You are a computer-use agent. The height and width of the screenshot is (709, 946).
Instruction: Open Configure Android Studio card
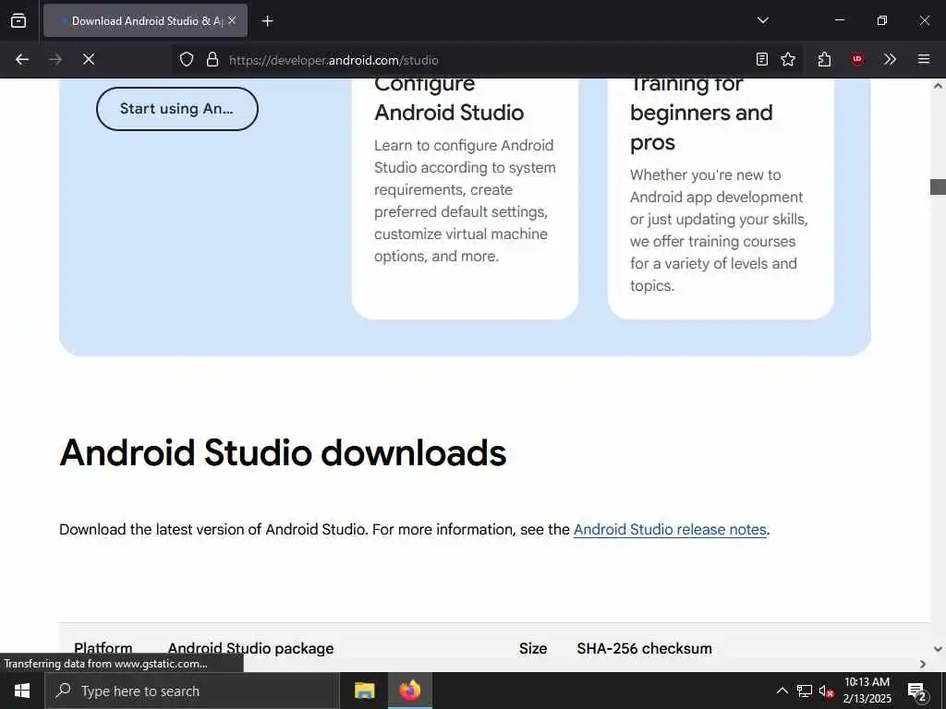[x=466, y=199]
